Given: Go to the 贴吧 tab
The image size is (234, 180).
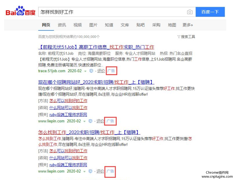Looking at the screenshot, I should pyautogui.click(x=141, y=25).
